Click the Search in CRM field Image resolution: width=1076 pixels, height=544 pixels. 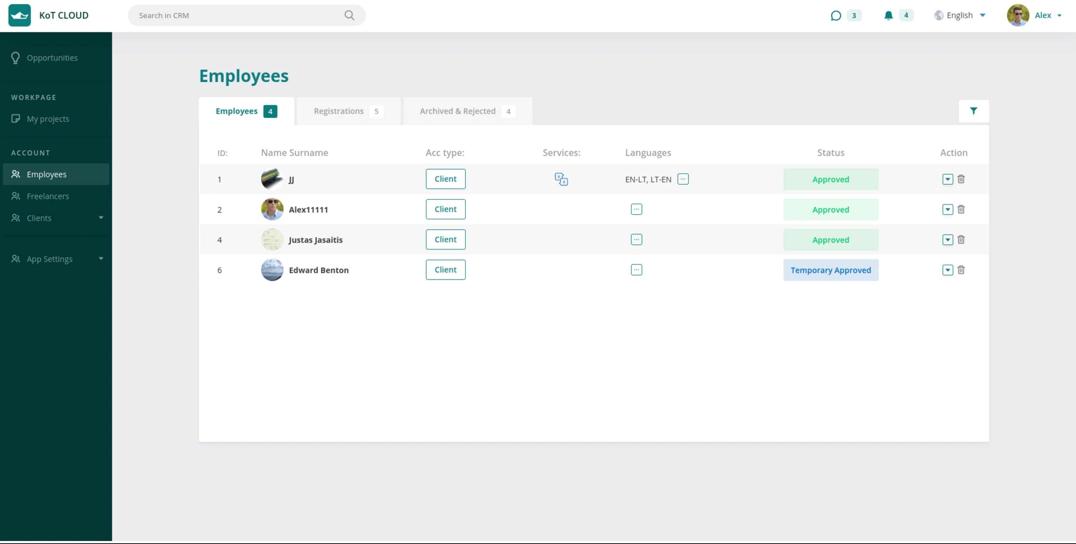coord(238,15)
